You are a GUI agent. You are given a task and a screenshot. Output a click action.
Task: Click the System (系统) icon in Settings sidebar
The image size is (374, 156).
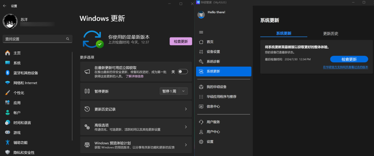coord(7,63)
